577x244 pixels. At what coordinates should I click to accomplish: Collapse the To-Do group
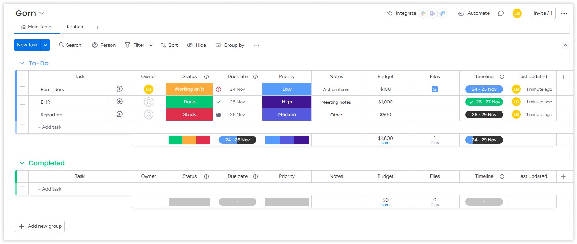[22, 63]
